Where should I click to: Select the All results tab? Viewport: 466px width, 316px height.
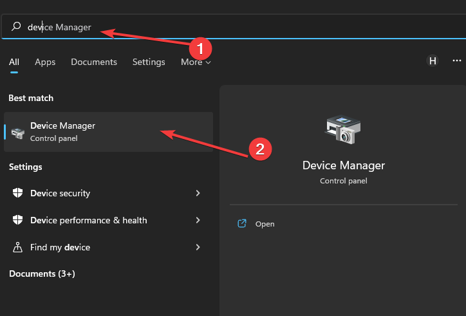(14, 62)
